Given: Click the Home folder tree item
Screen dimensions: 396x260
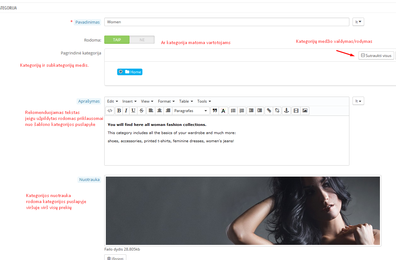Looking at the screenshot, I should pyautogui.click(x=133, y=72).
